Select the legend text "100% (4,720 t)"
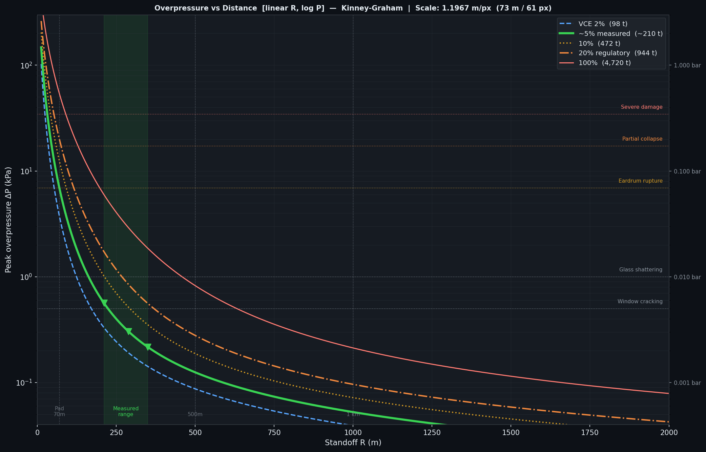 click(605, 63)
